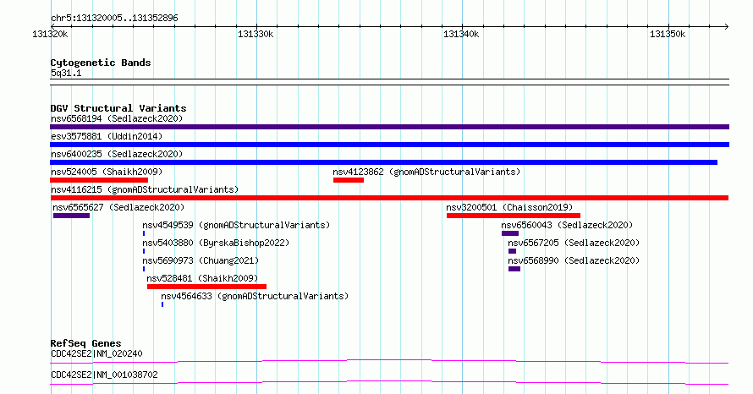
Task: Select the magenta NM_001038702 gene track line
Action: [389, 382]
